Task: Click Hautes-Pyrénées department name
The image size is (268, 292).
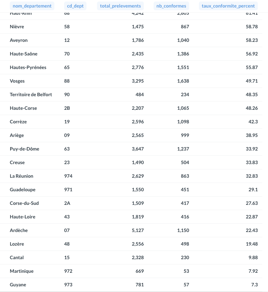Action: (28, 68)
